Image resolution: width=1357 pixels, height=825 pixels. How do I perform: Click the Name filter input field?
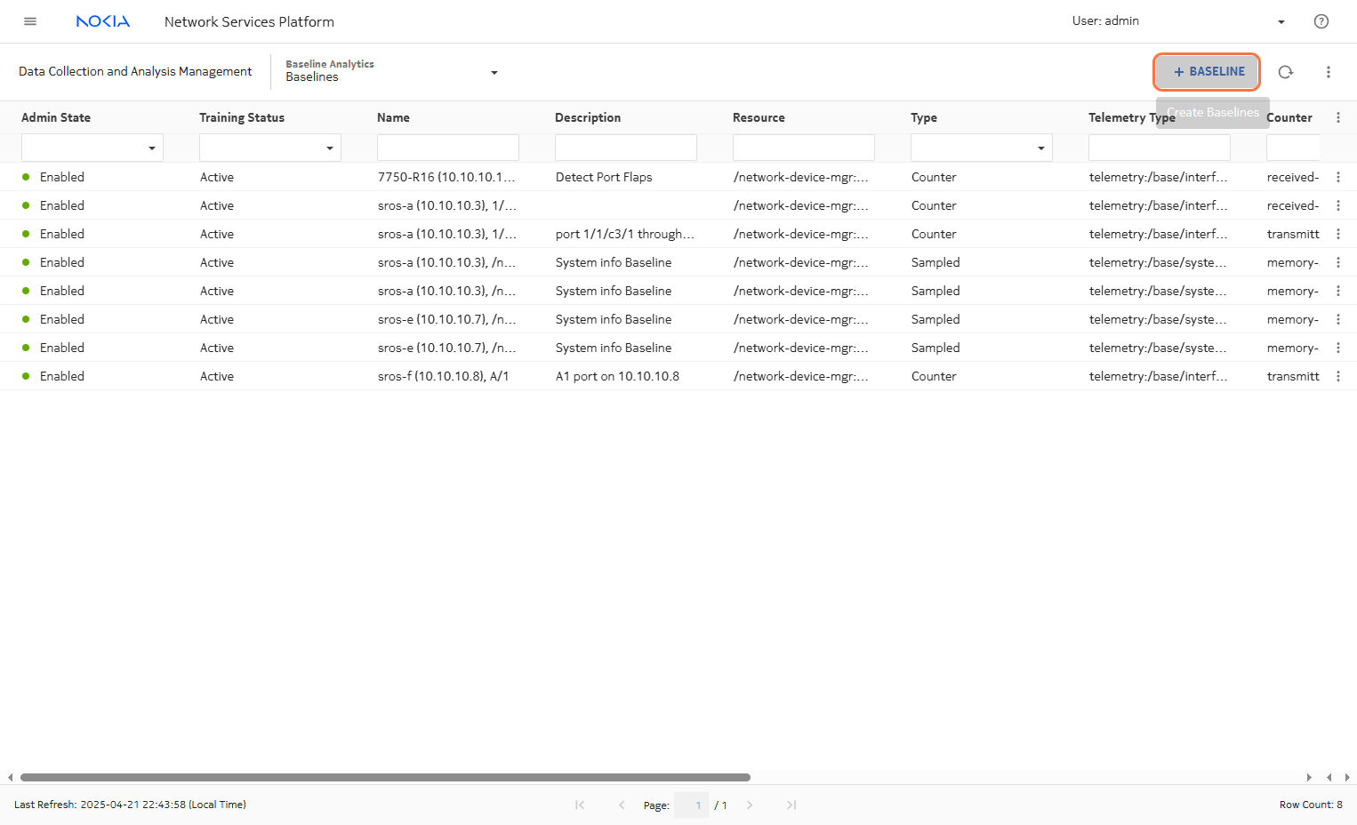tap(447, 148)
